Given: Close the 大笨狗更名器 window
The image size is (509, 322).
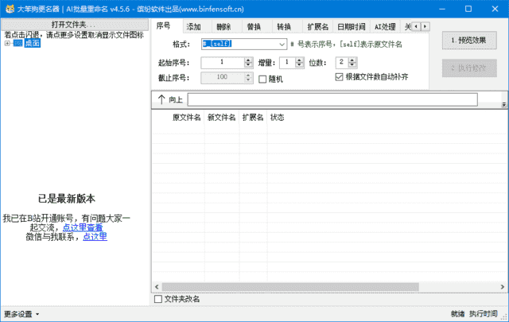Looking at the screenshot, I should [x=495, y=9].
